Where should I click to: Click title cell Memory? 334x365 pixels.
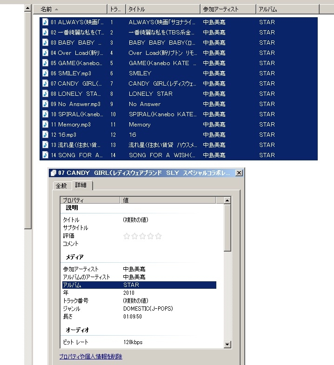[140, 125]
